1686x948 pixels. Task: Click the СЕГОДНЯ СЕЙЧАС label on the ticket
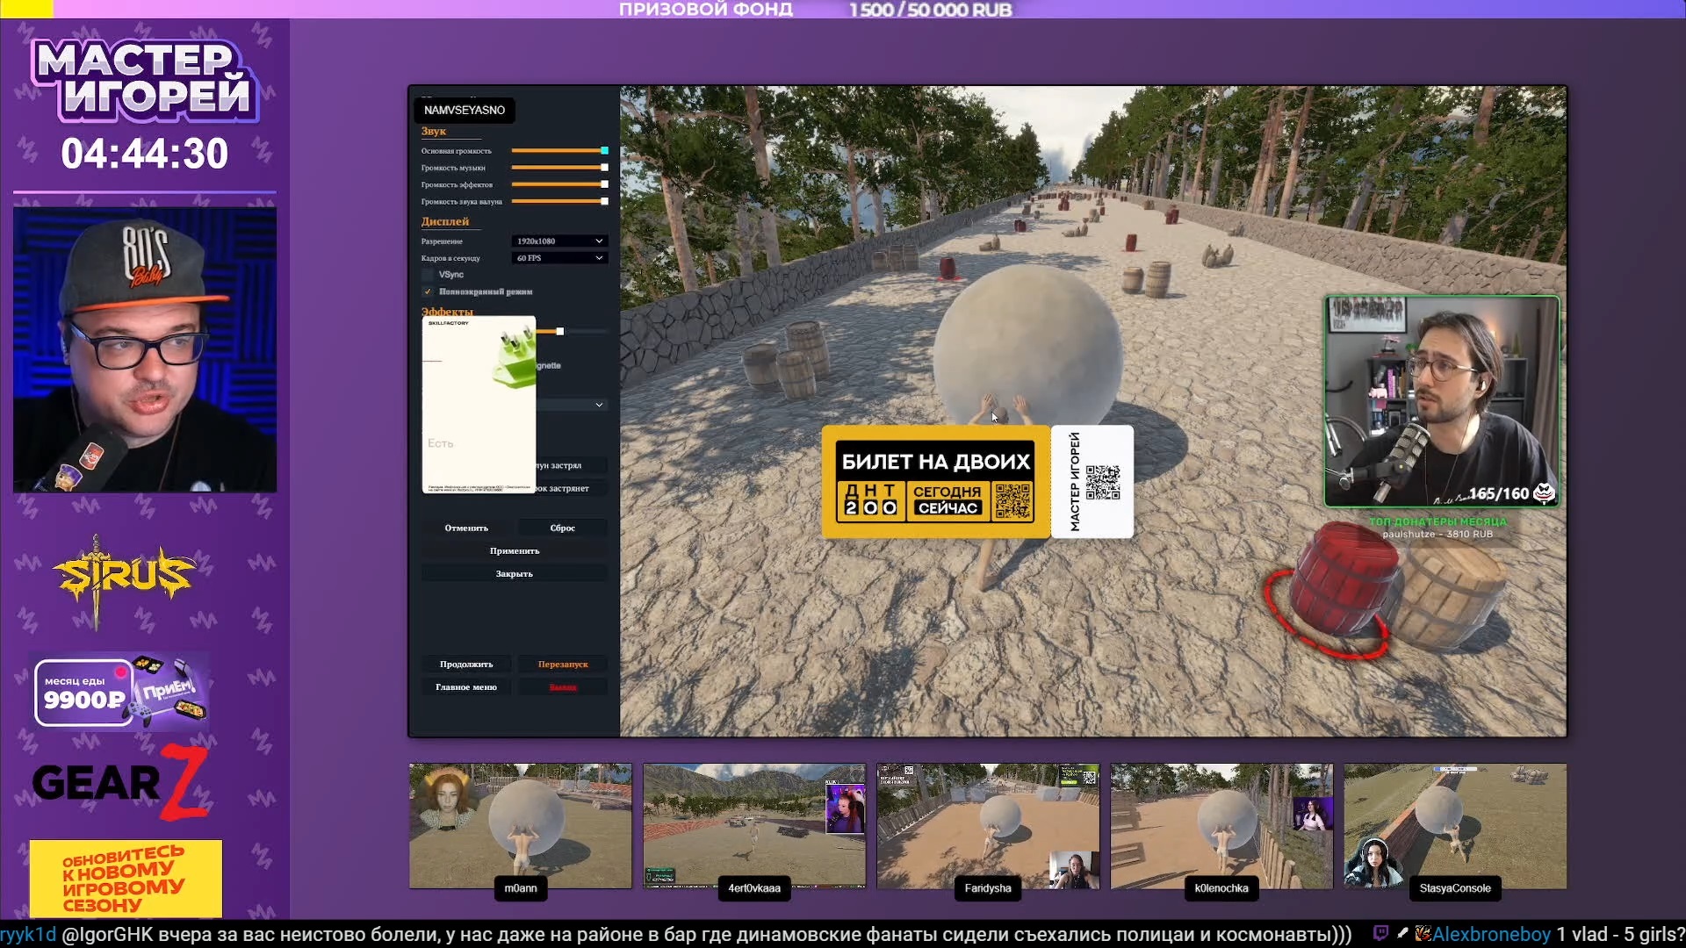pos(947,499)
